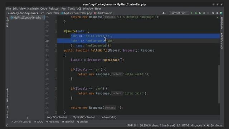Open the Structure tool window stripe
Image resolution: width=229 pixels, height=129 pixels.
[x=7, y=111]
